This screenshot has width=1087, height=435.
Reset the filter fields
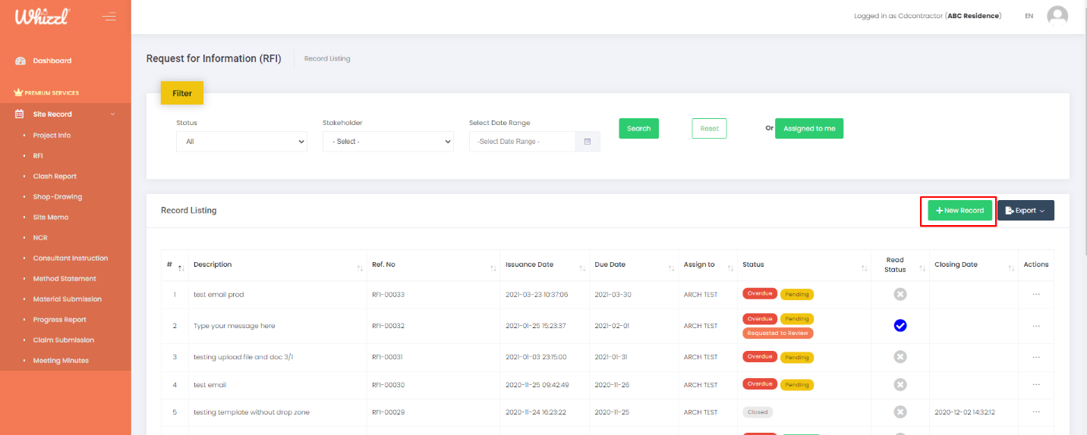tap(709, 129)
